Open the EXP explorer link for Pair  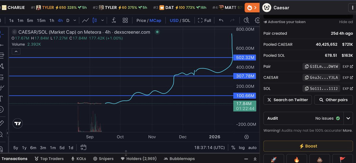[x=348, y=67]
